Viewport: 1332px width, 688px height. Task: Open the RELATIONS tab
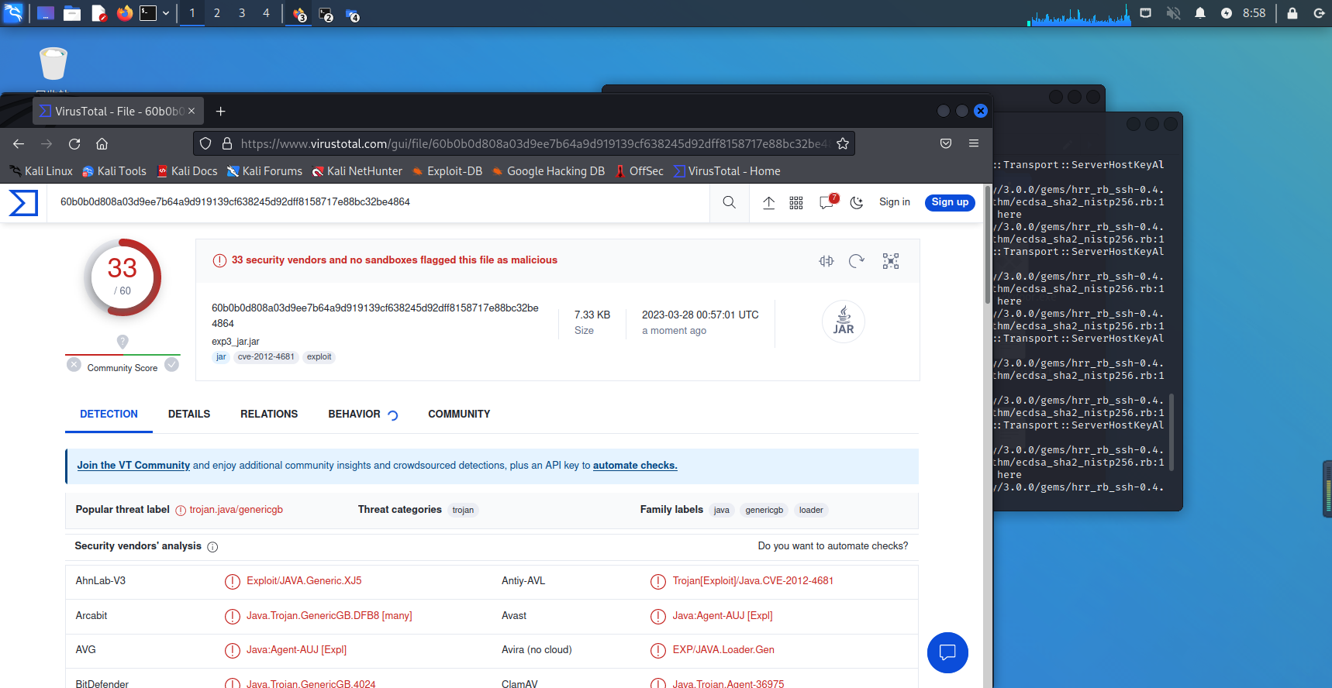269,415
